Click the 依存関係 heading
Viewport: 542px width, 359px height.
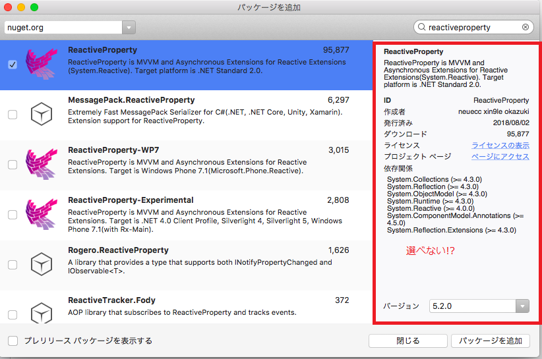click(x=398, y=169)
